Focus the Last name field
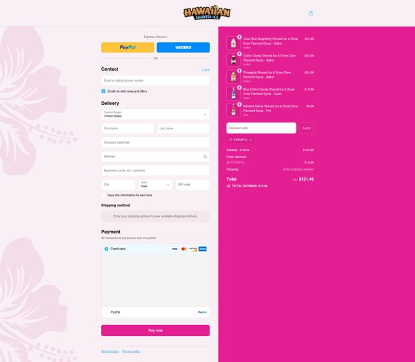 (183, 128)
